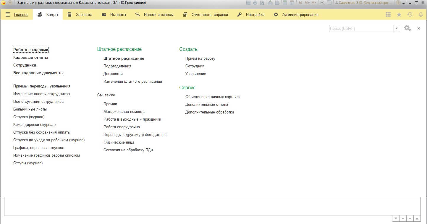Click the M- memory subtract button
Screen dimensions: 427x224
[314, 3]
